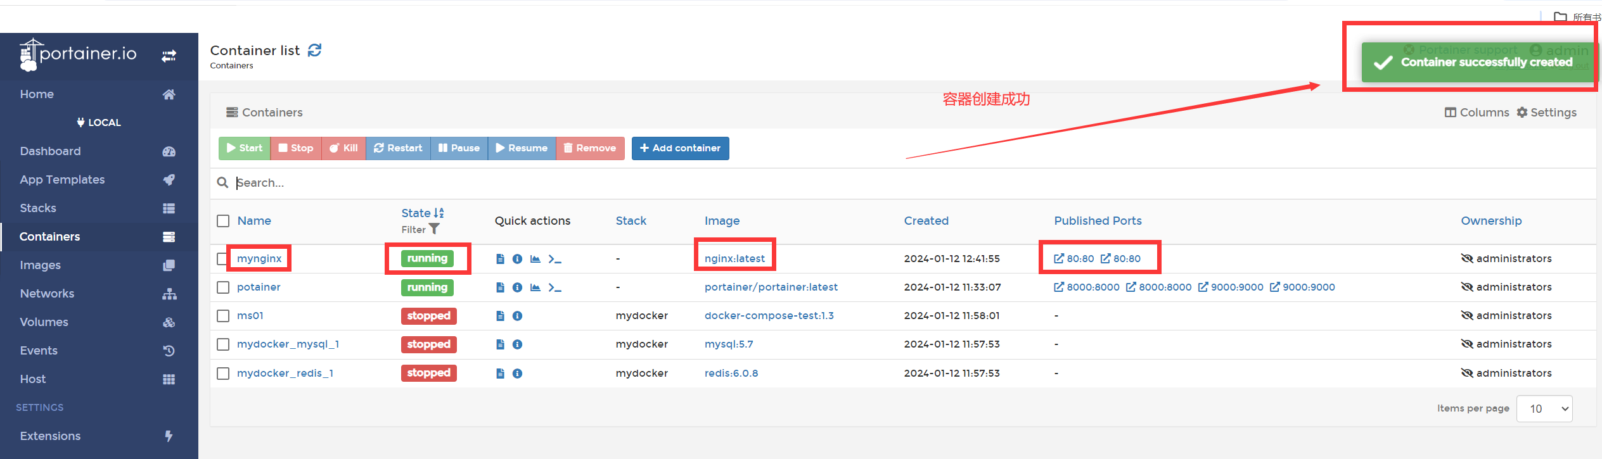Screen dimensions: 1602x459
Task: Sort by the Created column header
Action: point(926,221)
